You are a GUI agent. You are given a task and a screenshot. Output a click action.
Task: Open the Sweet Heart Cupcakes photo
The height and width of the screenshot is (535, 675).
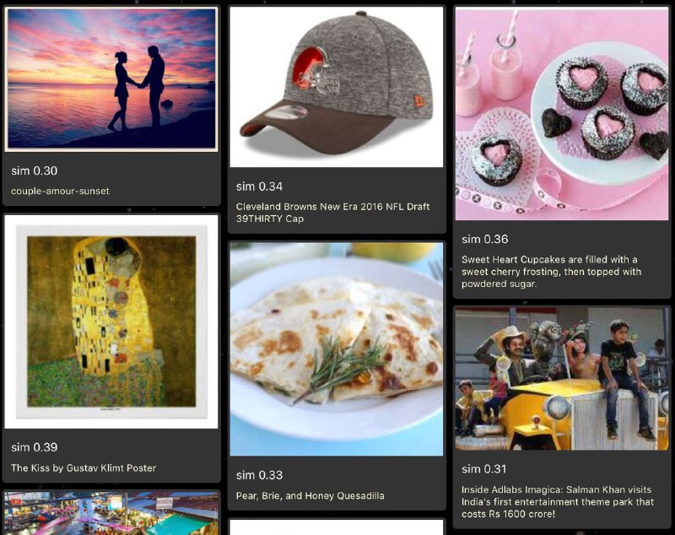pos(562,114)
